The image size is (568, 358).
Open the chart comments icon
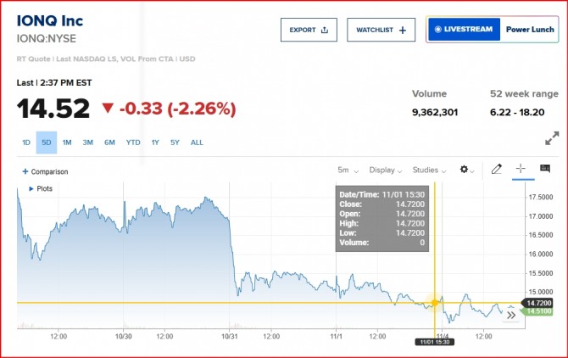coord(545,170)
